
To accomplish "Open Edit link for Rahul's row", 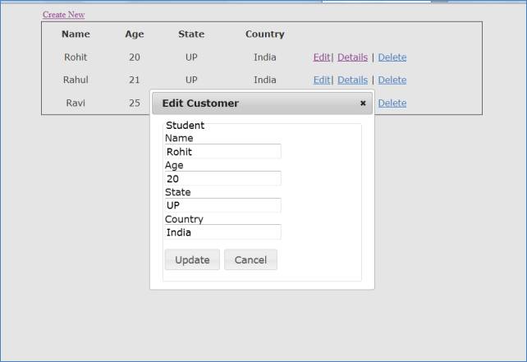I will pos(321,80).
